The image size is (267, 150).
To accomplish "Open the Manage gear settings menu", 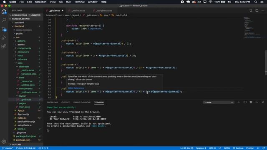I will coord(4,142).
